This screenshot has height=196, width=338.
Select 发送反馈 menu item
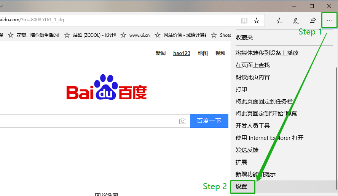pos(283,150)
